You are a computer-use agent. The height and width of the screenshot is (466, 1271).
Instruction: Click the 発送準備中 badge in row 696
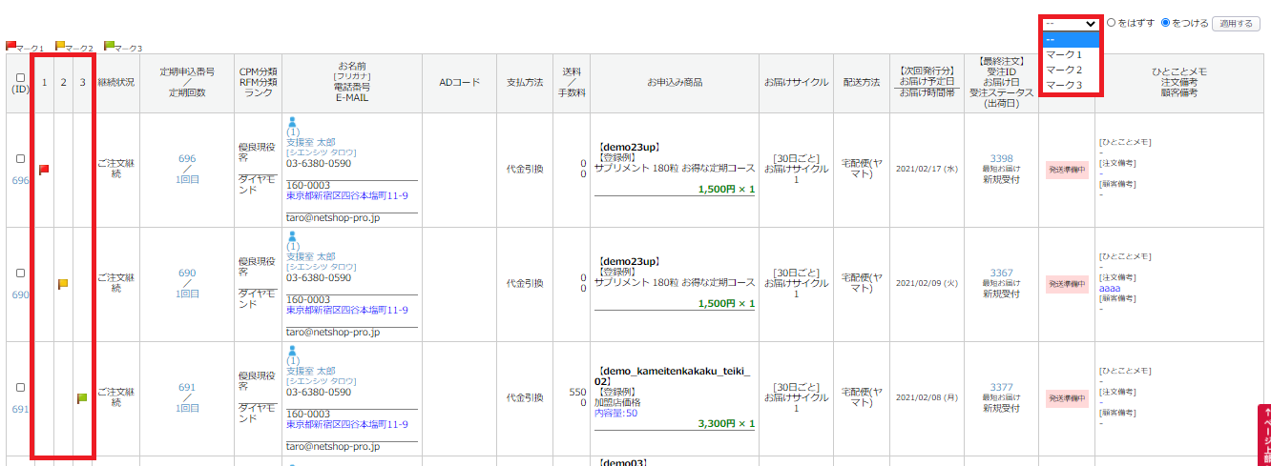(1067, 170)
